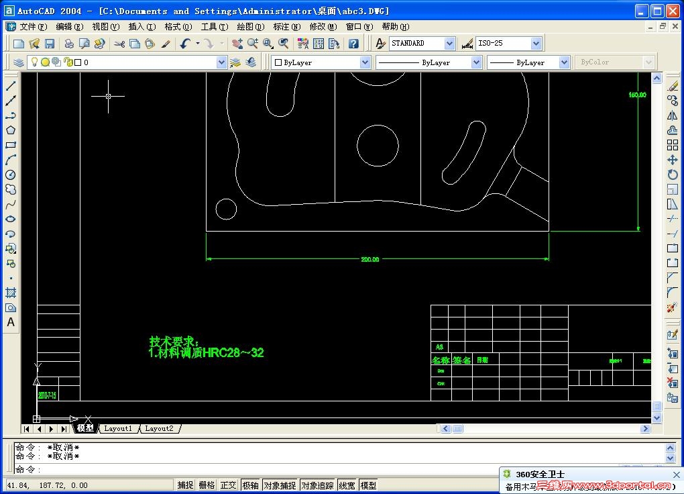Open the ByLayer lineweight dropdown

click(564, 62)
